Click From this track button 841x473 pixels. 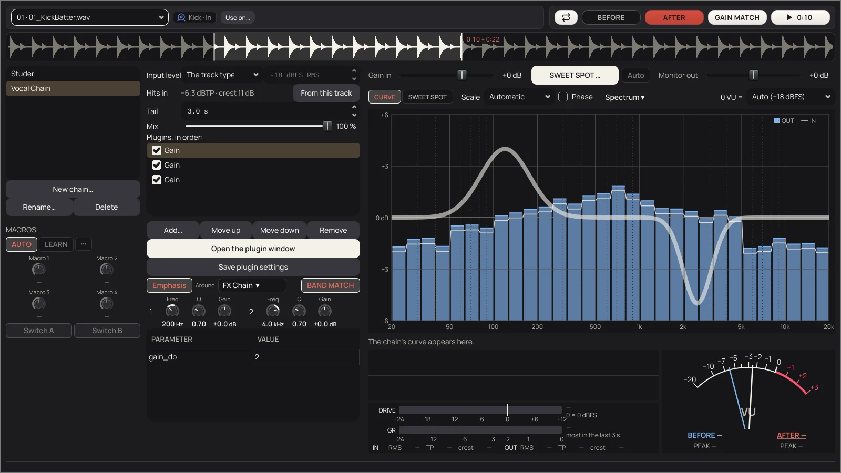pyautogui.click(x=326, y=93)
